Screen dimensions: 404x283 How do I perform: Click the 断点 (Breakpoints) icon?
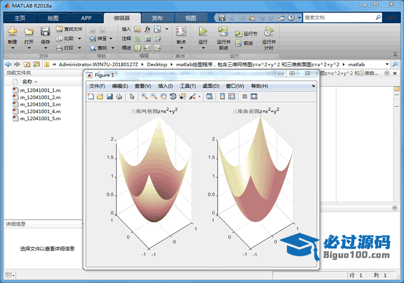[x=181, y=32]
